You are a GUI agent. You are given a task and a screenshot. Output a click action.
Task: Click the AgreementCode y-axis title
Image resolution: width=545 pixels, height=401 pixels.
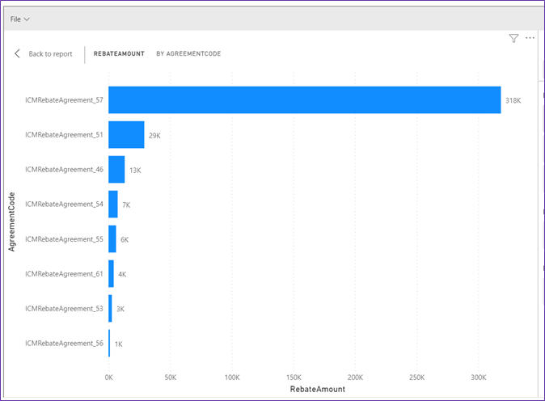12,222
